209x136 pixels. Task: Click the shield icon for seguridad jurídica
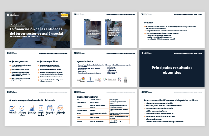[22, 108]
